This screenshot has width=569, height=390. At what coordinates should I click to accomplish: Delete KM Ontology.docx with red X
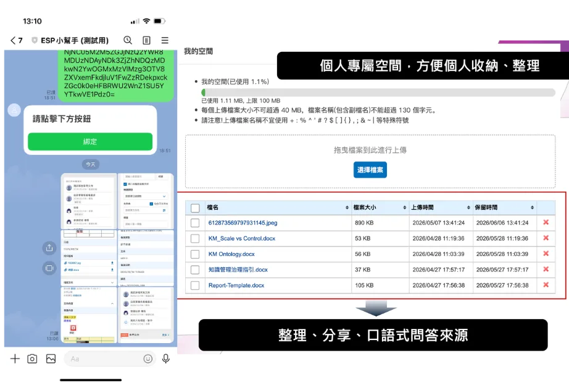[546, 254]
